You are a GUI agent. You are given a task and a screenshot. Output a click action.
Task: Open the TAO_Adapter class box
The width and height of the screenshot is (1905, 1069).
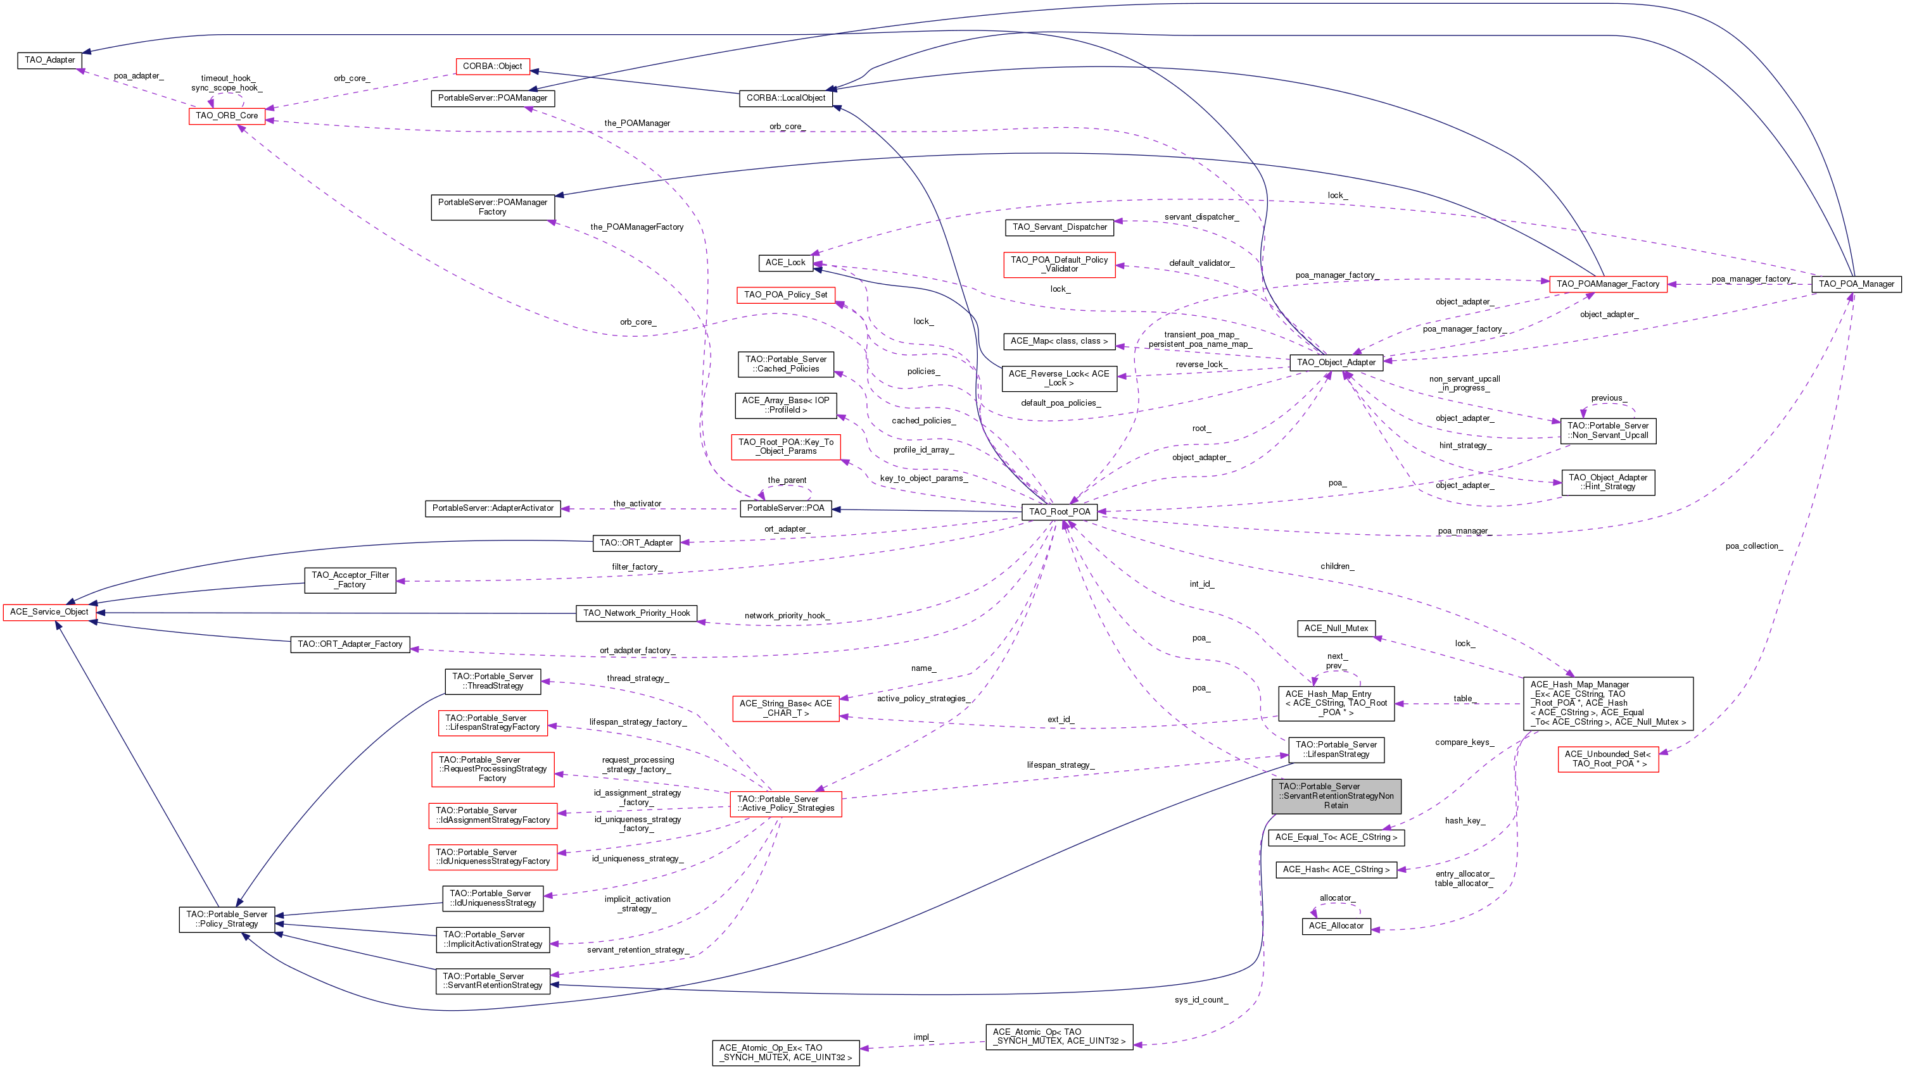coord(49,60)
